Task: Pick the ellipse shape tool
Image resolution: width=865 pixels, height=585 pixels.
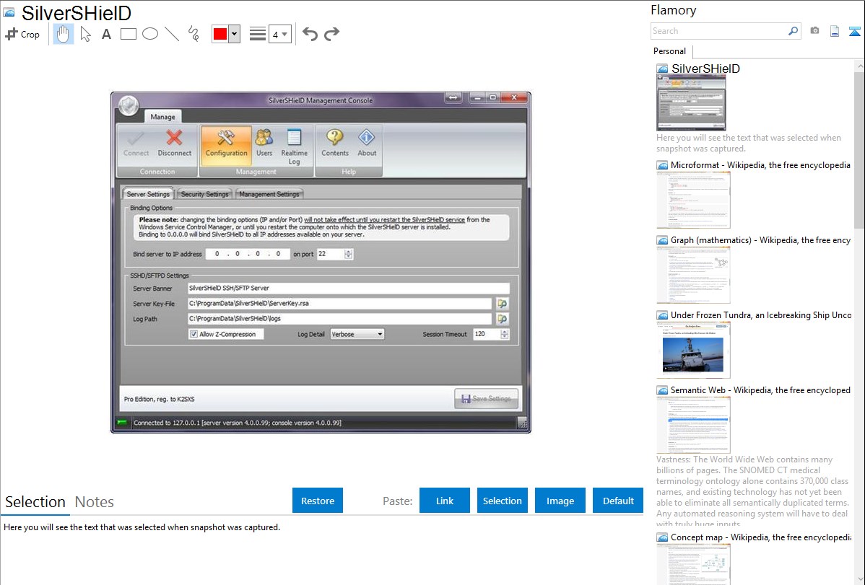Action: tap(150, 34)
